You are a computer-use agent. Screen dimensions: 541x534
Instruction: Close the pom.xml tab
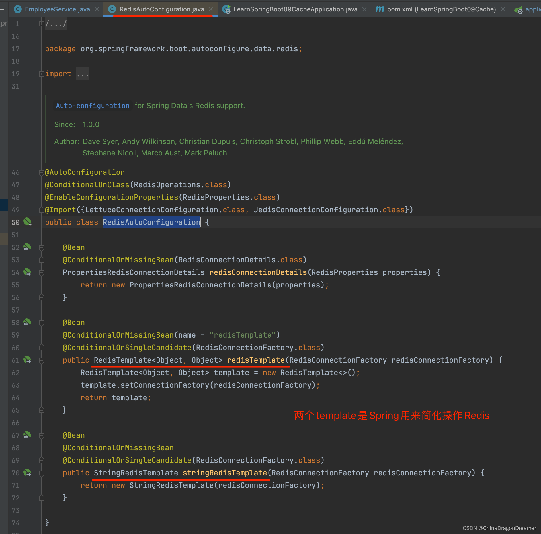[503, 9]
